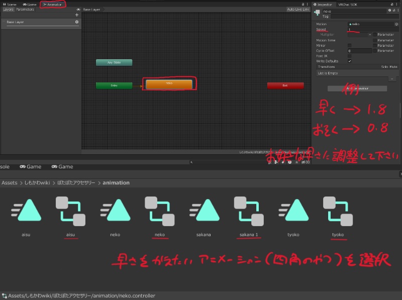Image resolution: width=402 pixels, height=300 pixels.
Task: Enable the Mirror checkbox in the Inspector
Action: click(x=349, y=45)
